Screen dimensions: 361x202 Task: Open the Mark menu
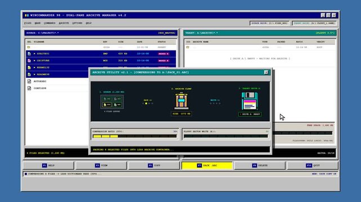(38, 23)
